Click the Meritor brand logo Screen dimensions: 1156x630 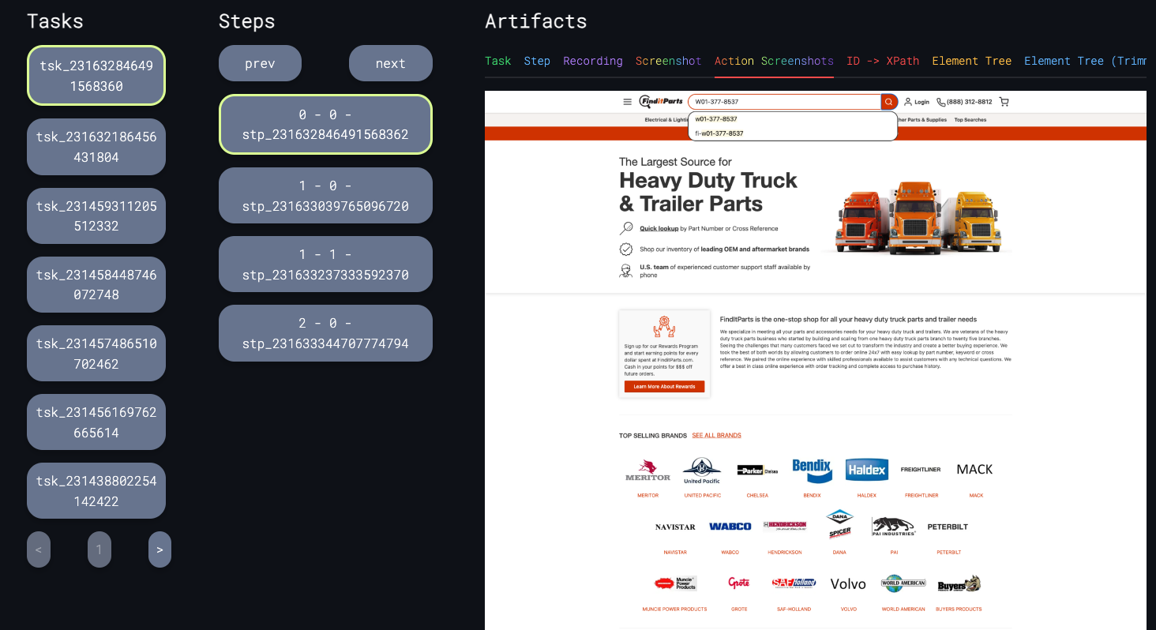[647, 471]
